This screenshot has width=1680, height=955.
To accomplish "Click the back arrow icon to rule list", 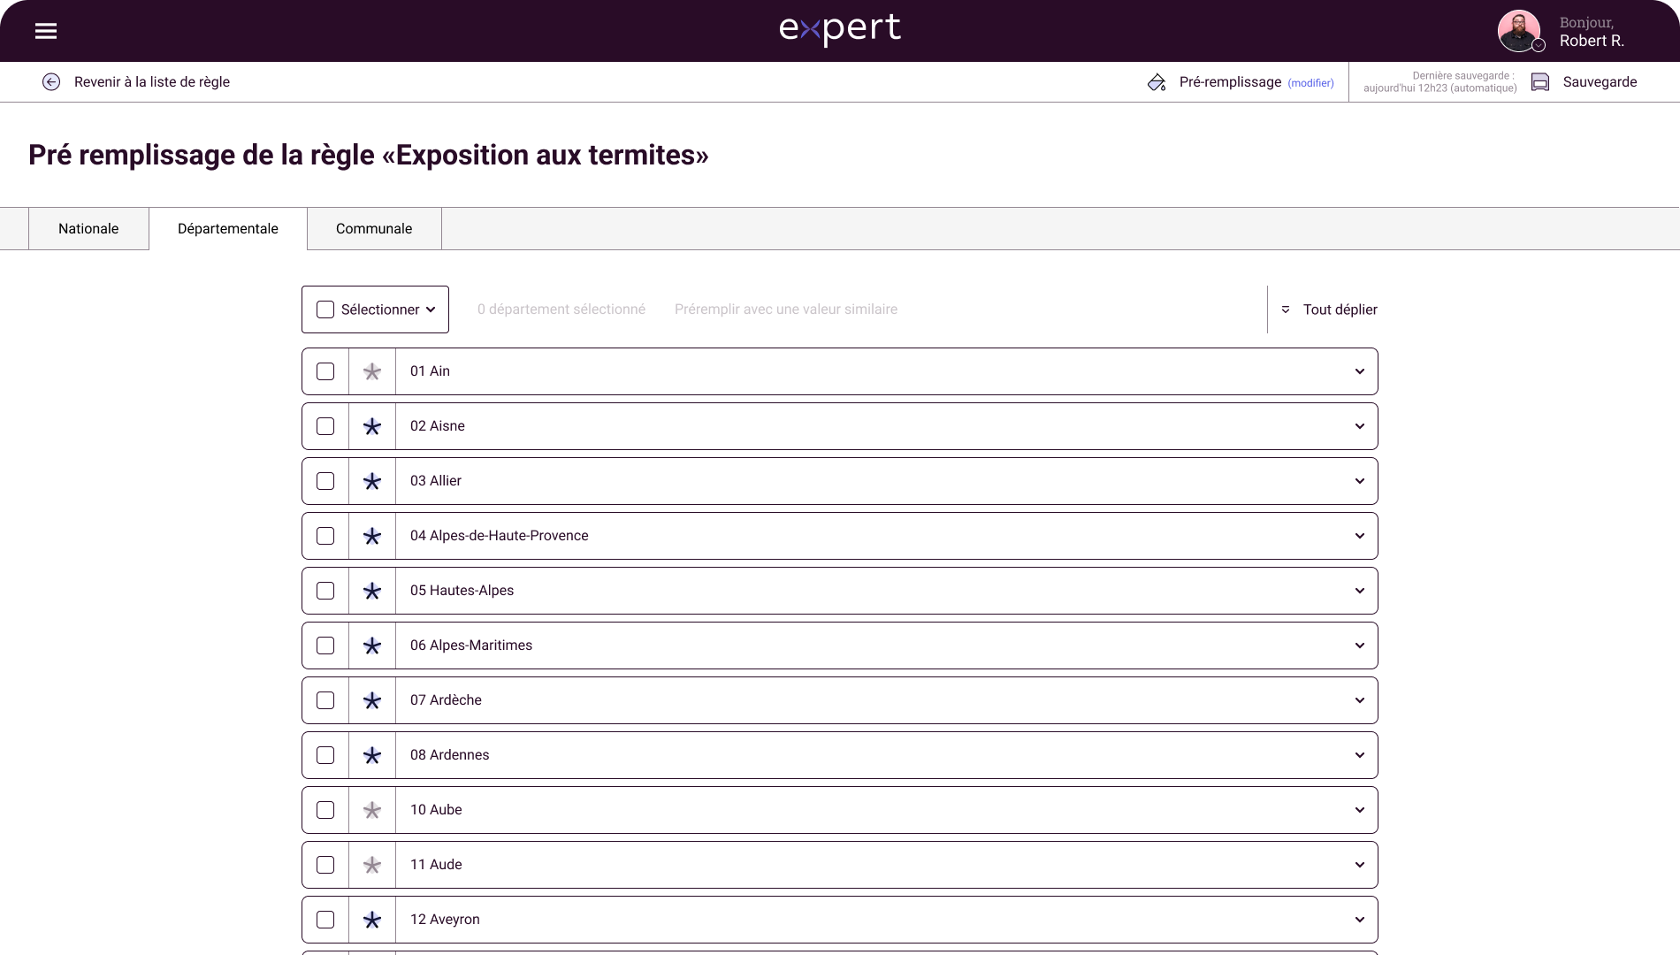I will pos(51,82).
